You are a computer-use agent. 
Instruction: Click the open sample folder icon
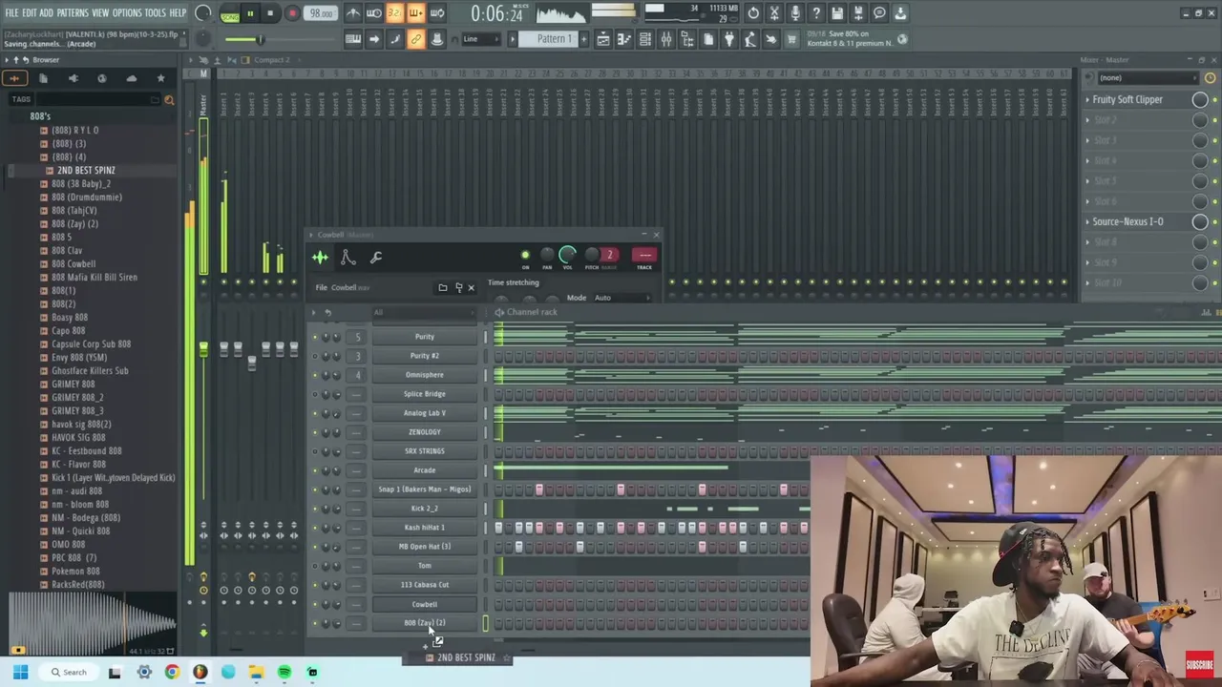[443, 287]
